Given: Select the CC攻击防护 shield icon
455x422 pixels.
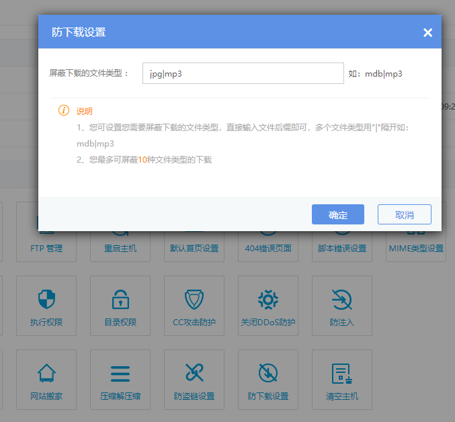Looking at the screenshot, I should click(194, 300).
